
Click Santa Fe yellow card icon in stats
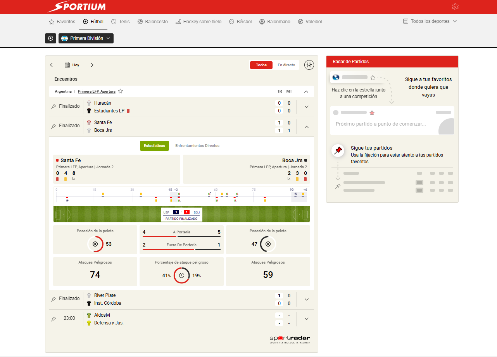(66, 179)
